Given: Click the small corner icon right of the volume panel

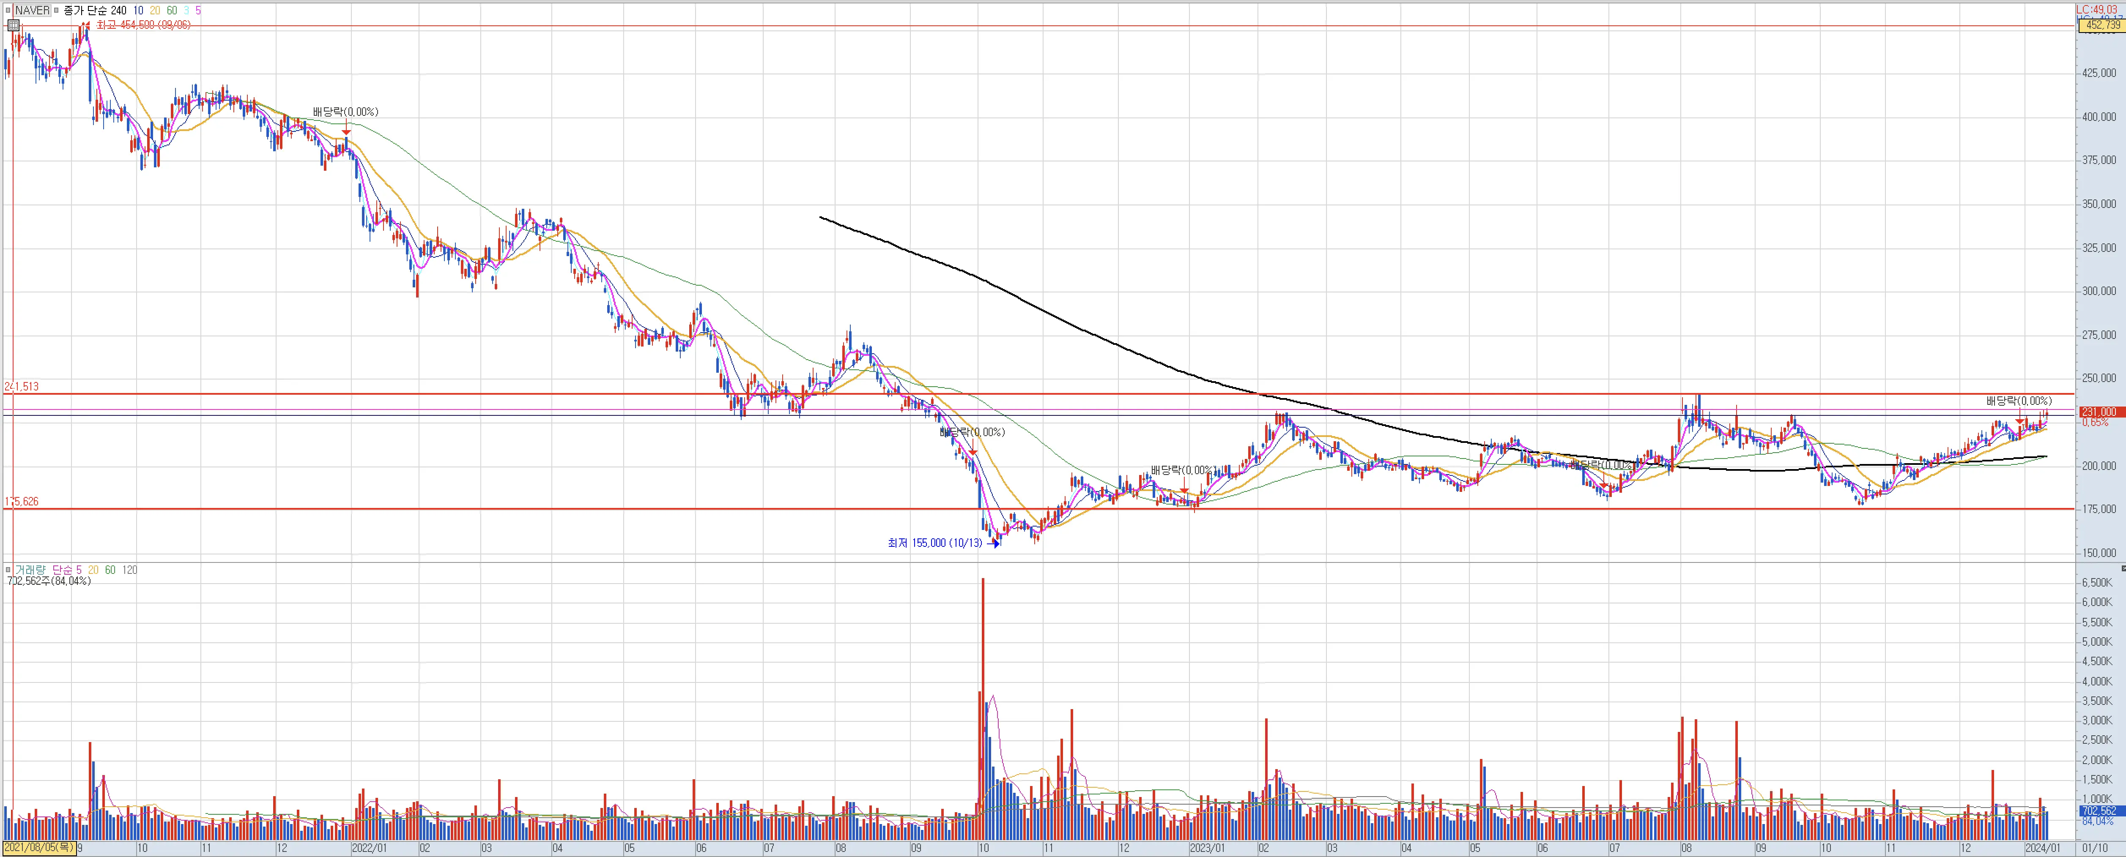Looking at the screenshot, I should (x=2123, y=568).
